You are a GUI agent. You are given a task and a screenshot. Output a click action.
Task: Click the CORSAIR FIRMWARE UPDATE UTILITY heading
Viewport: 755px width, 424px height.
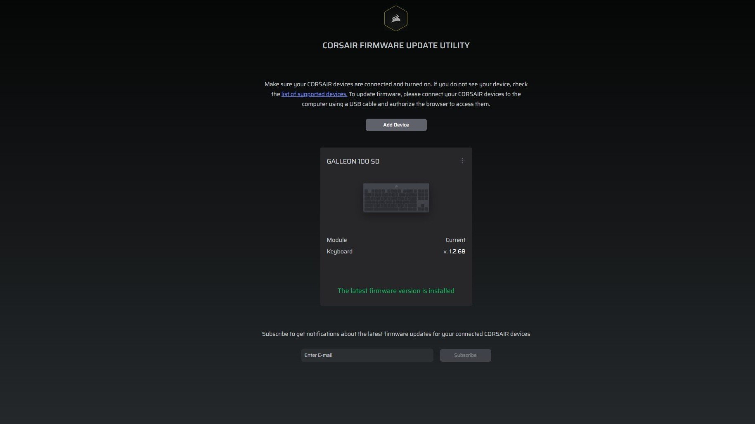coord(396,45)
